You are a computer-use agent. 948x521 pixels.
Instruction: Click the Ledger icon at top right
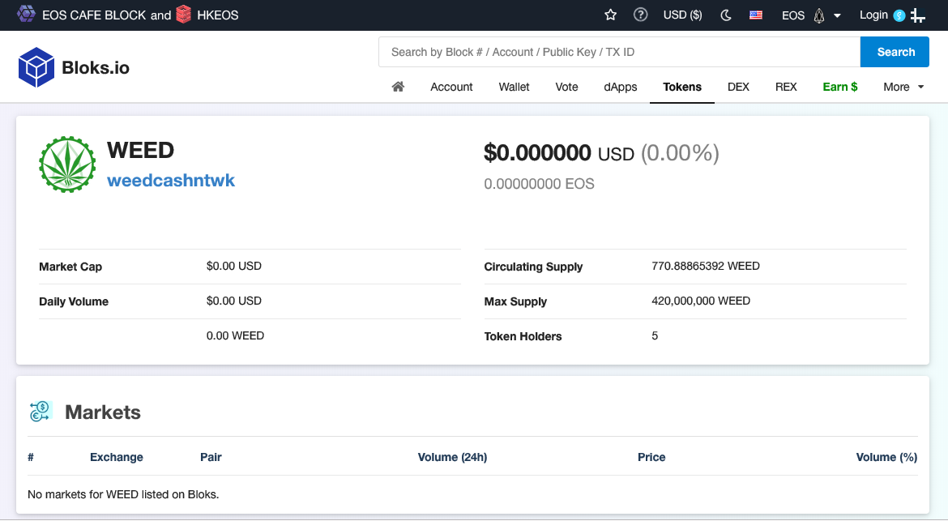(x=918, y=15)
